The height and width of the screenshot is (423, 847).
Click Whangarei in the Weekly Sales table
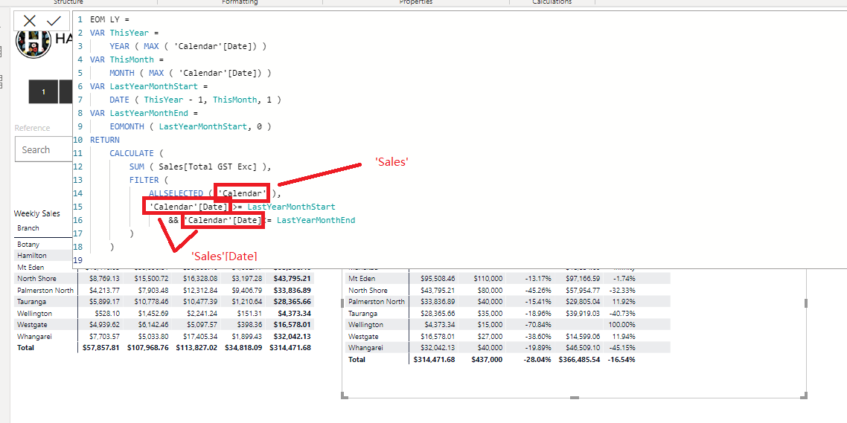[34, 336]
